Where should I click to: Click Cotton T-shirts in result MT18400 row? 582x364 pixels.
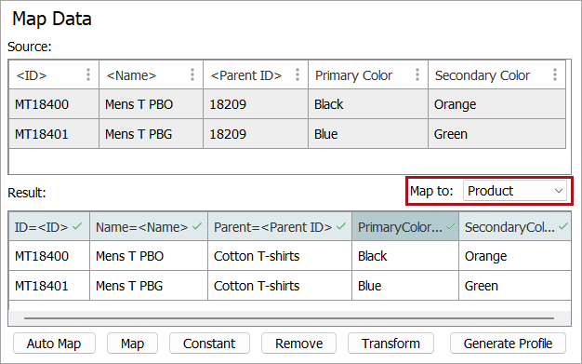280,256
